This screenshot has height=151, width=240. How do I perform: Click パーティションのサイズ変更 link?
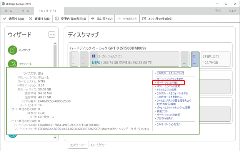point(170,79)
